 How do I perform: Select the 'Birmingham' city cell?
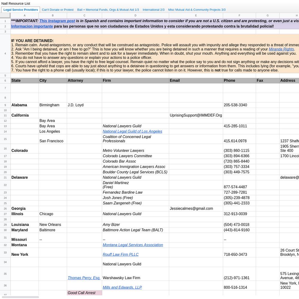coord(53,105)
